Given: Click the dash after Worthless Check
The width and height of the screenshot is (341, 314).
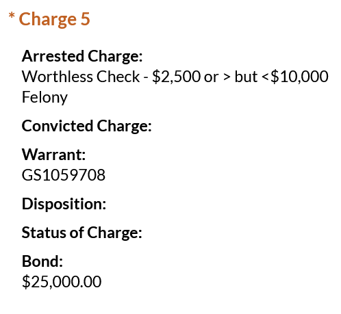Looking at the screenshot, I should click(146, 78).
